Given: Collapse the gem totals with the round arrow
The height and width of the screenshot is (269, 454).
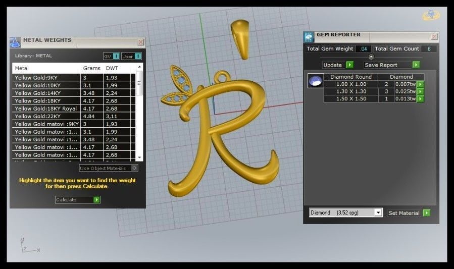Looking at the screenshot, I should pos(371,57).
